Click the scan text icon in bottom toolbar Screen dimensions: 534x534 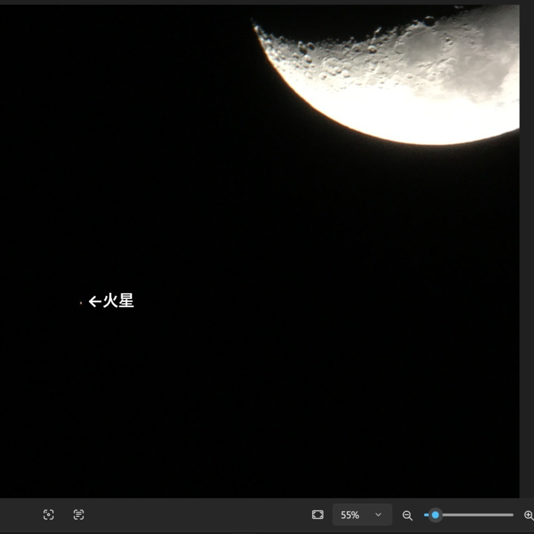tap(78, 515)
